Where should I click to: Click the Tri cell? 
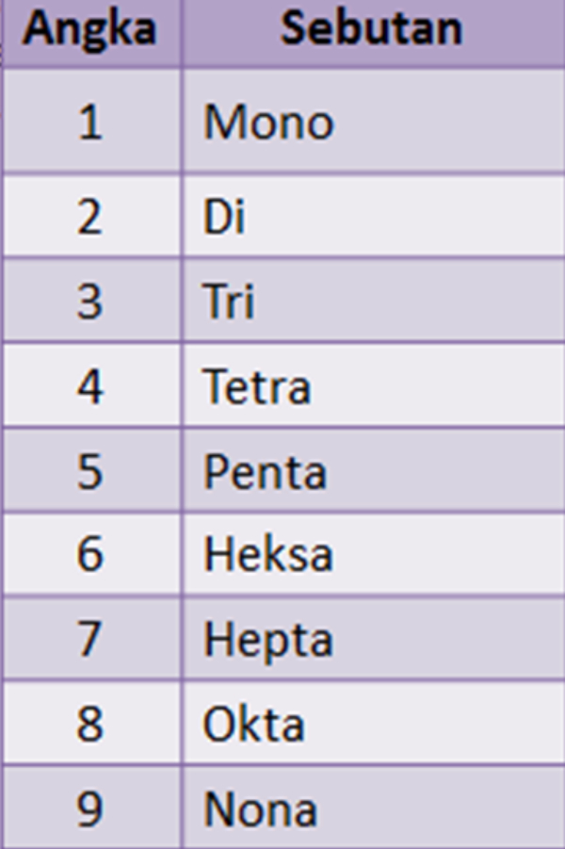click(374, 301)
